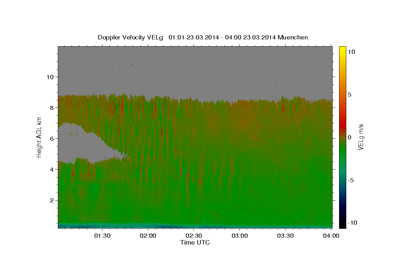411x274 pixels.
Task: Click the plot title "Doppler Velocity VELg"
Action: pos(130,37)
